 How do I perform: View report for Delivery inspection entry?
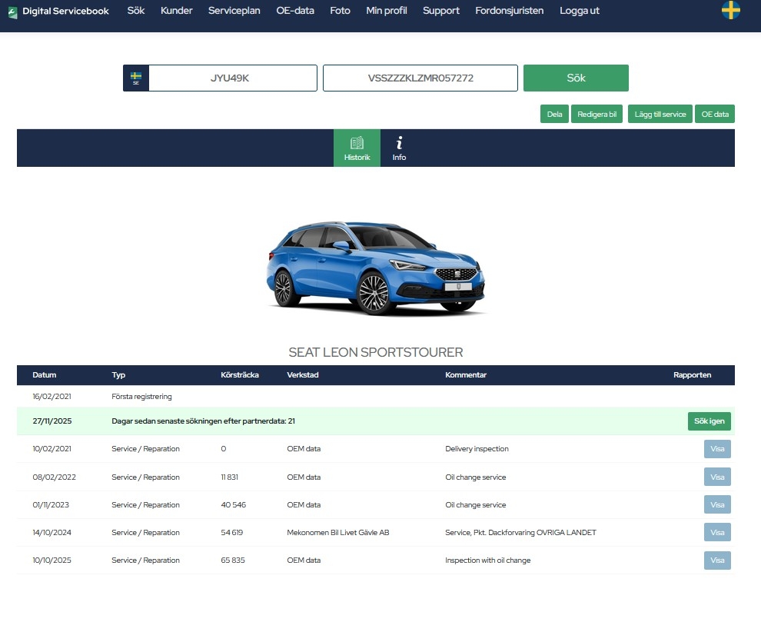point(716,449)
